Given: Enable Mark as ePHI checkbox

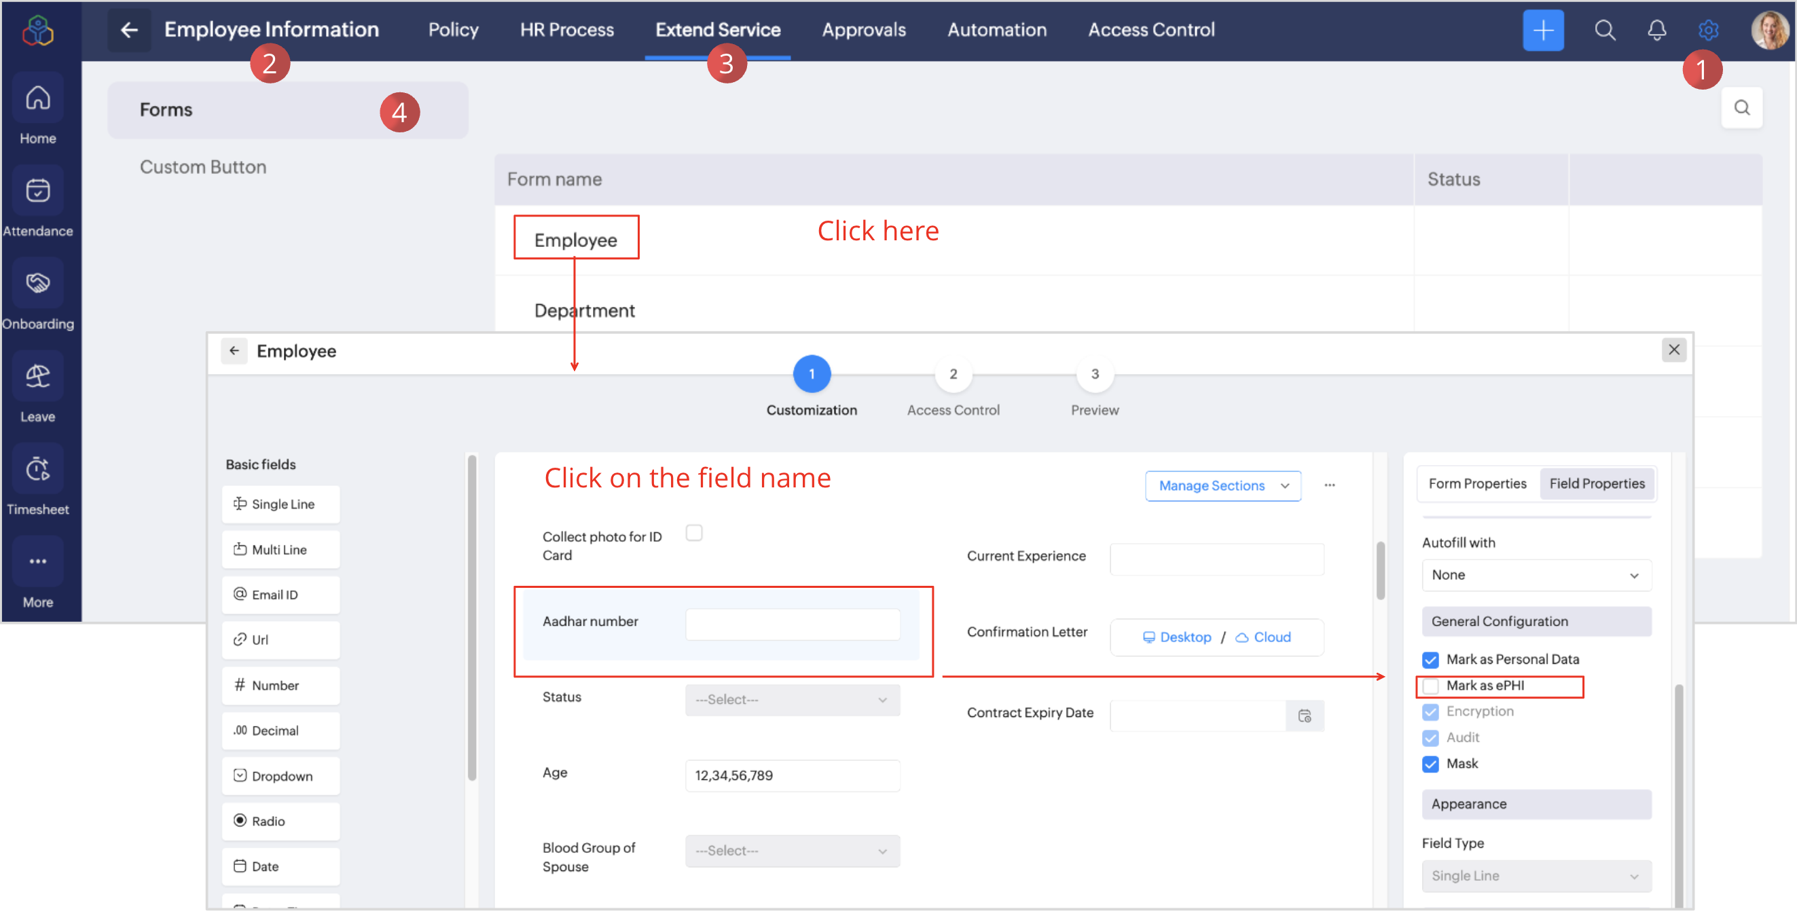Looking at the screenshot, I should click(1430, 686).
